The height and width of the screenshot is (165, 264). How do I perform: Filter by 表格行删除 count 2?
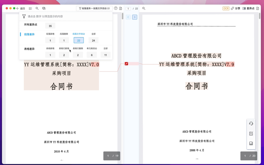[x=78, y=55]
